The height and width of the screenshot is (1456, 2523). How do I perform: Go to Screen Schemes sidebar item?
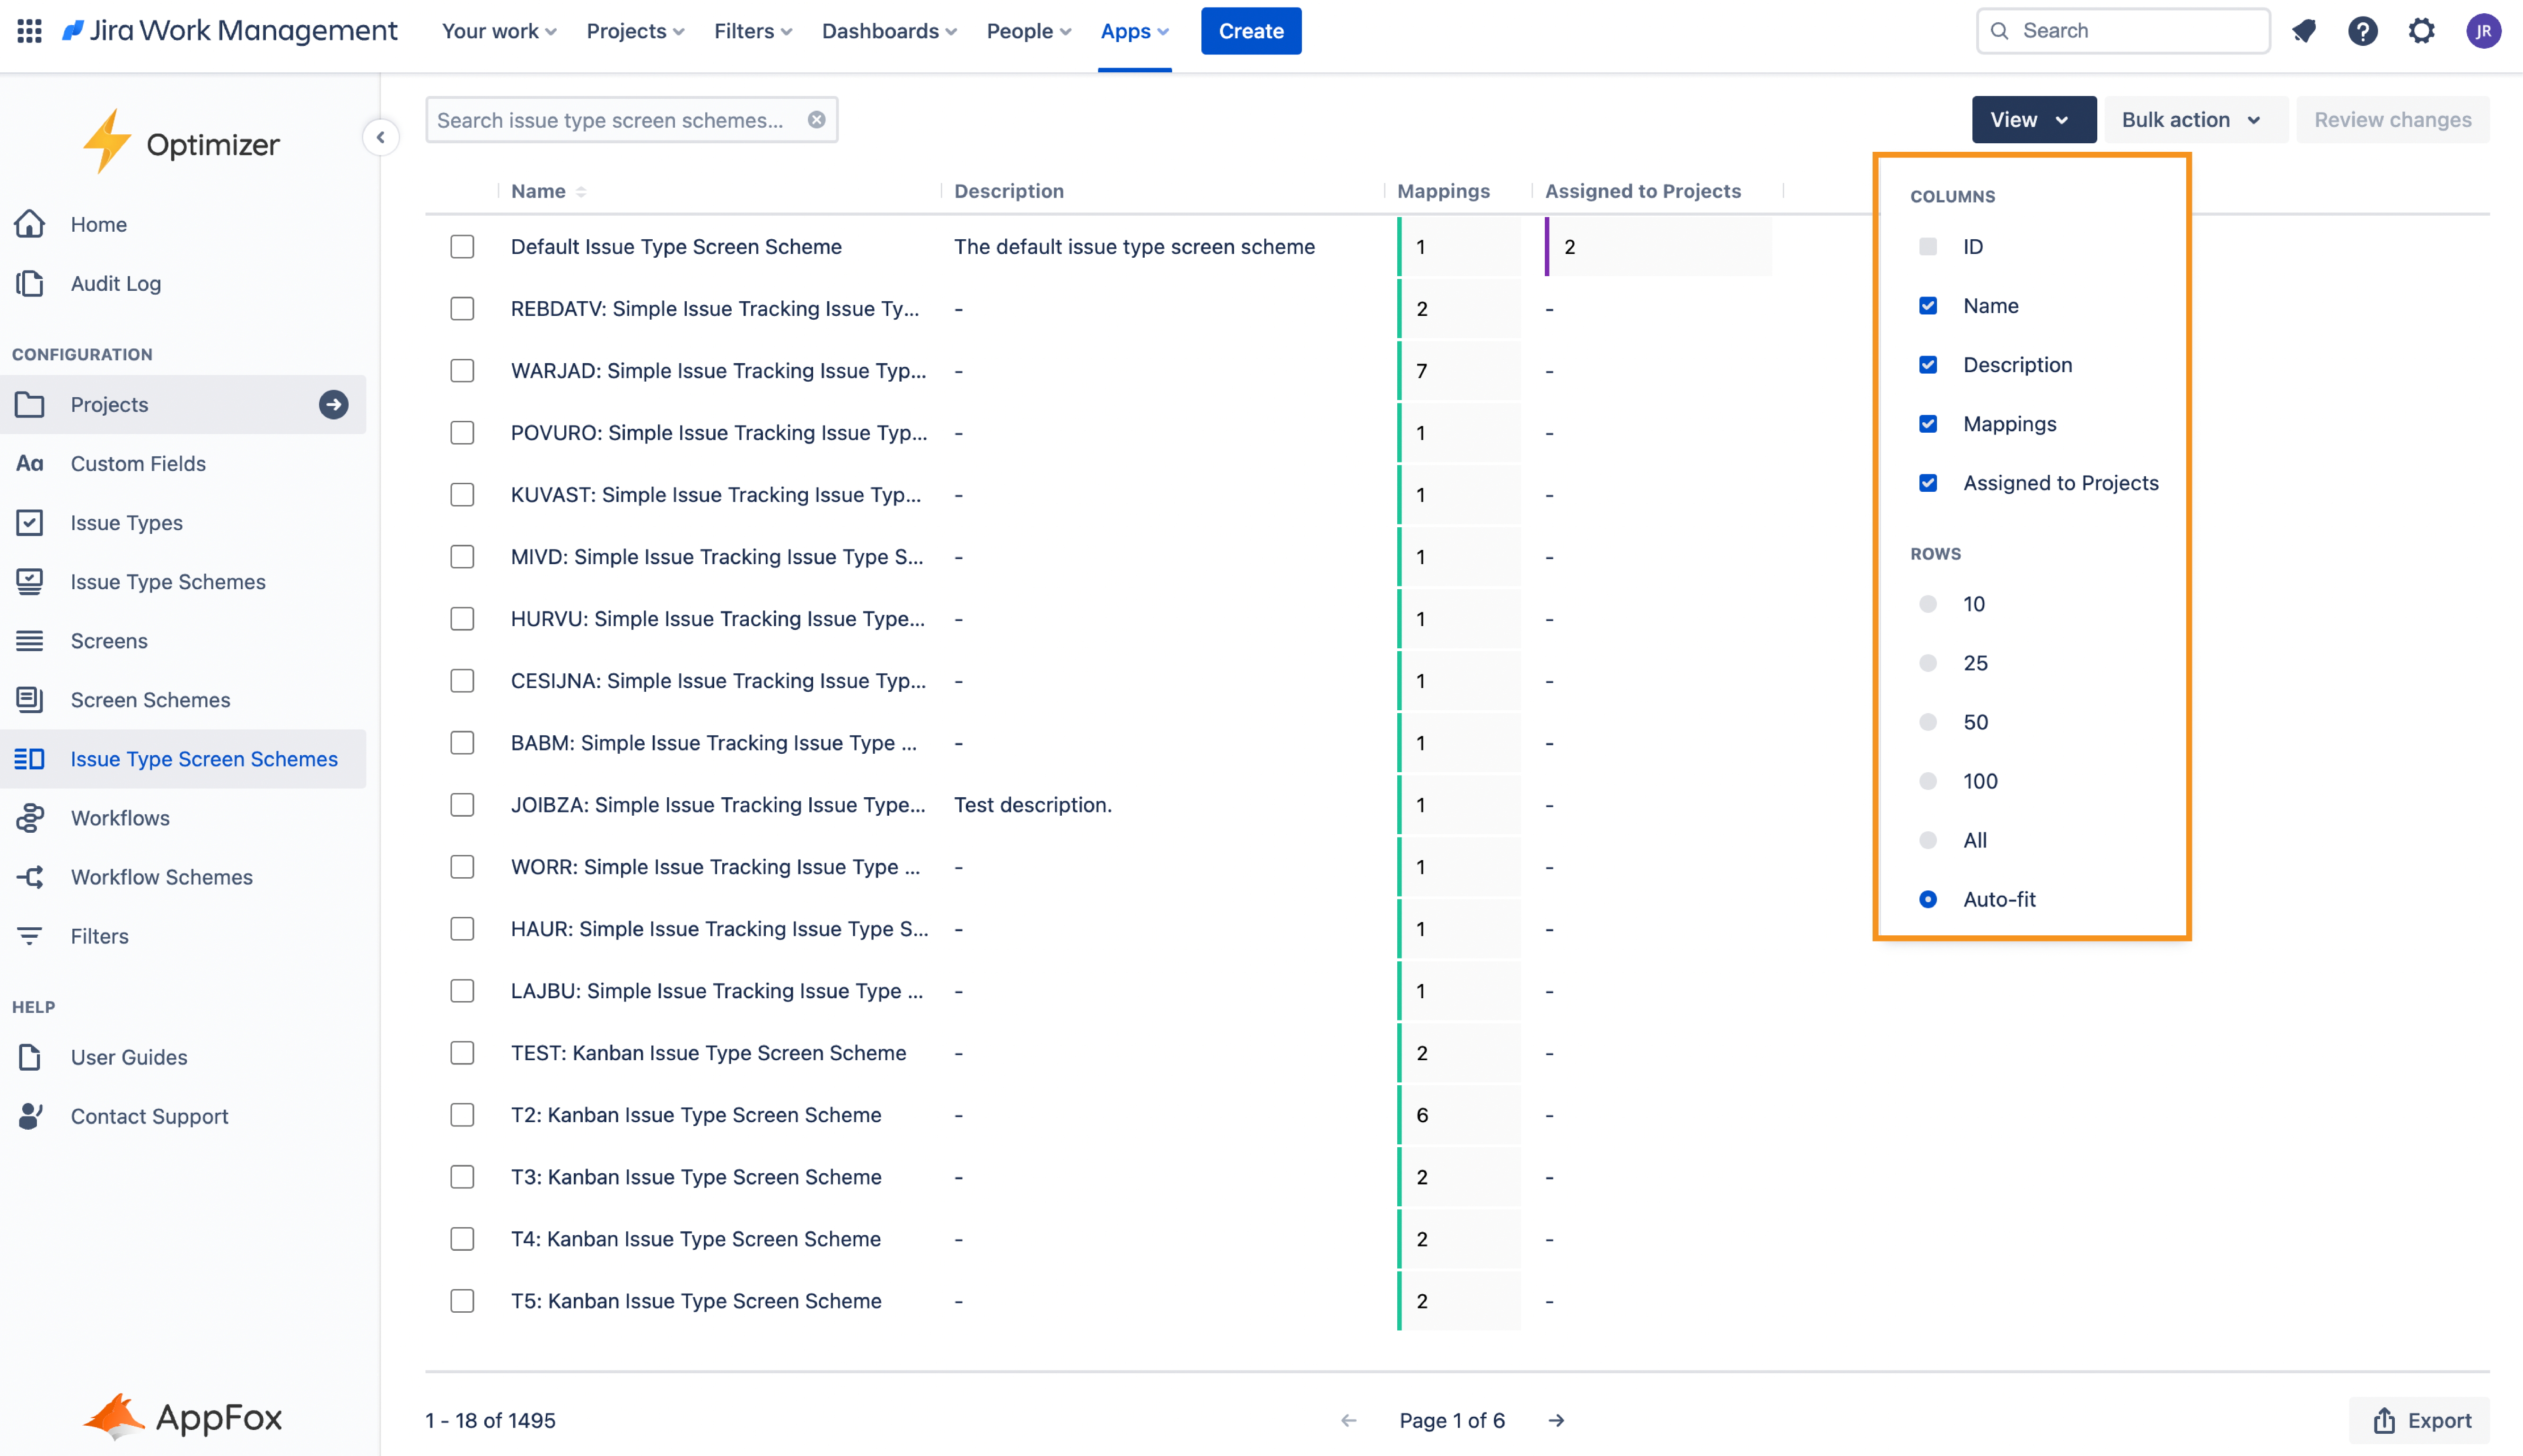click(150, 700)
